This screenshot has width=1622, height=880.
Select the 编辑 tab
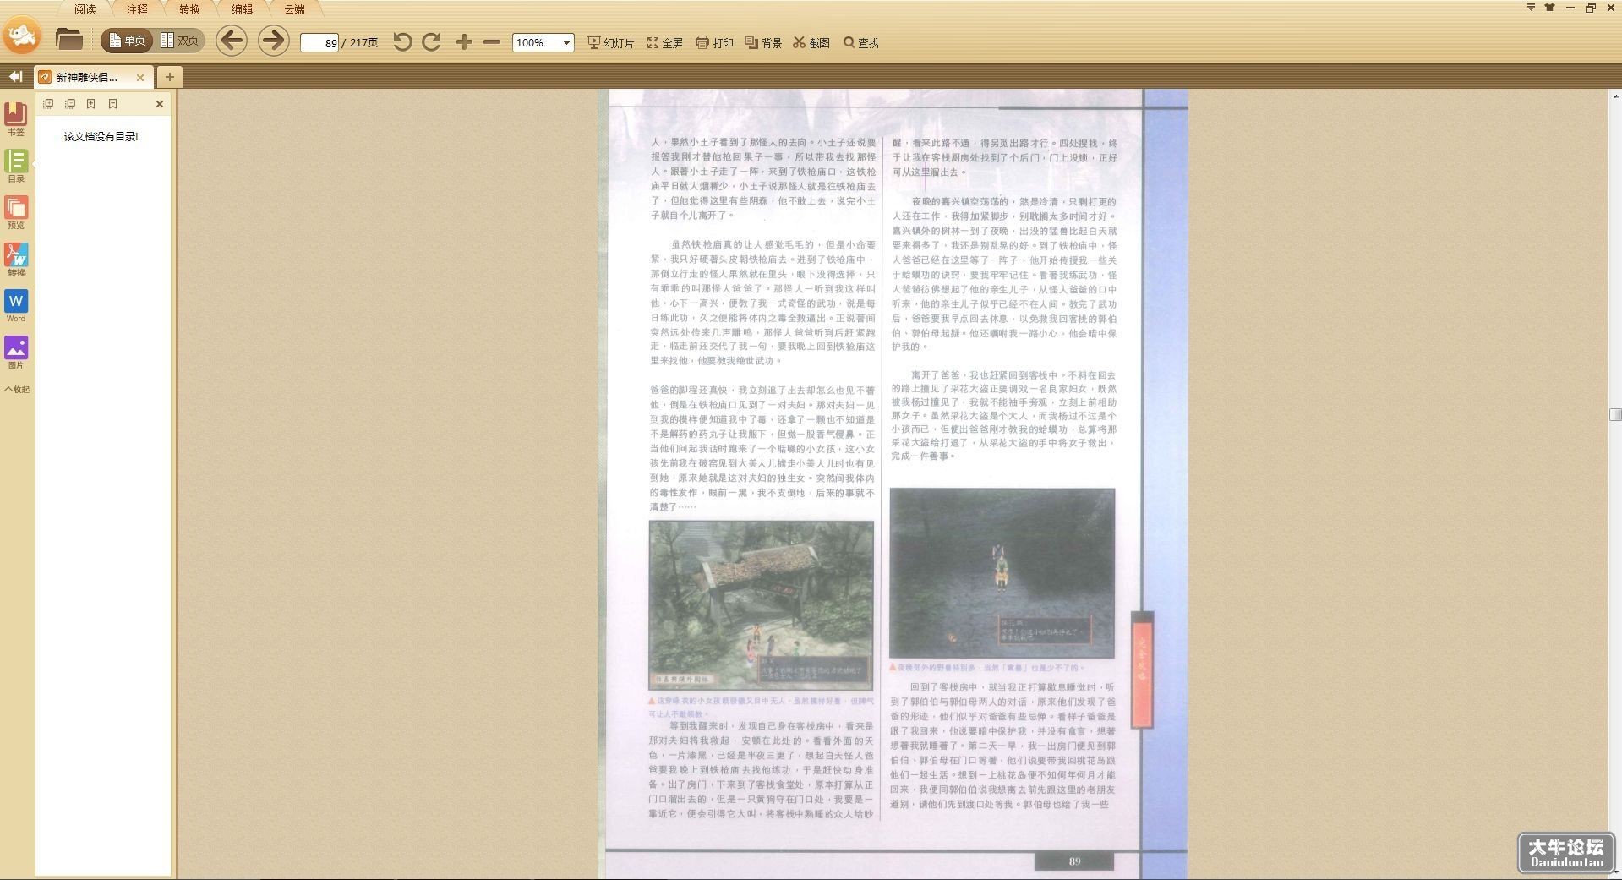coord(242,9)
